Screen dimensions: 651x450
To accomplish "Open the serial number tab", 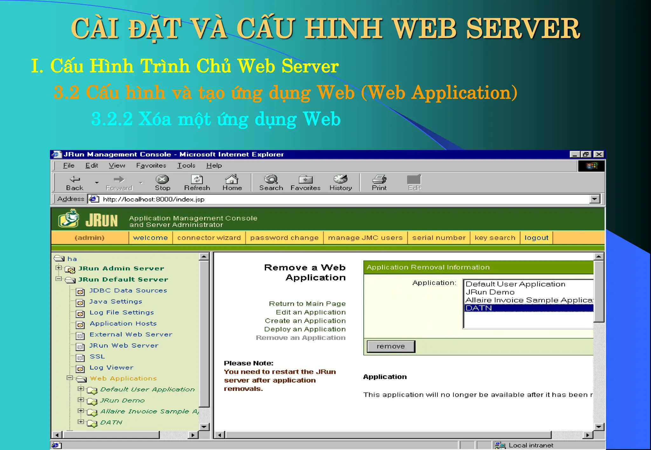I will tap(439, 238).
